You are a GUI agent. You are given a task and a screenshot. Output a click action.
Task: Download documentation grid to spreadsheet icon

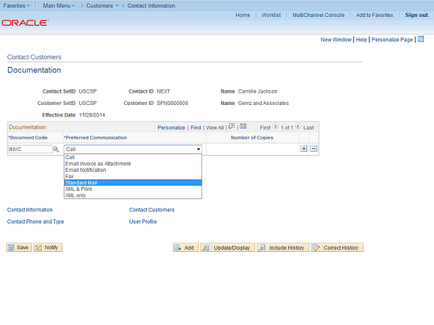coord(243,127)
